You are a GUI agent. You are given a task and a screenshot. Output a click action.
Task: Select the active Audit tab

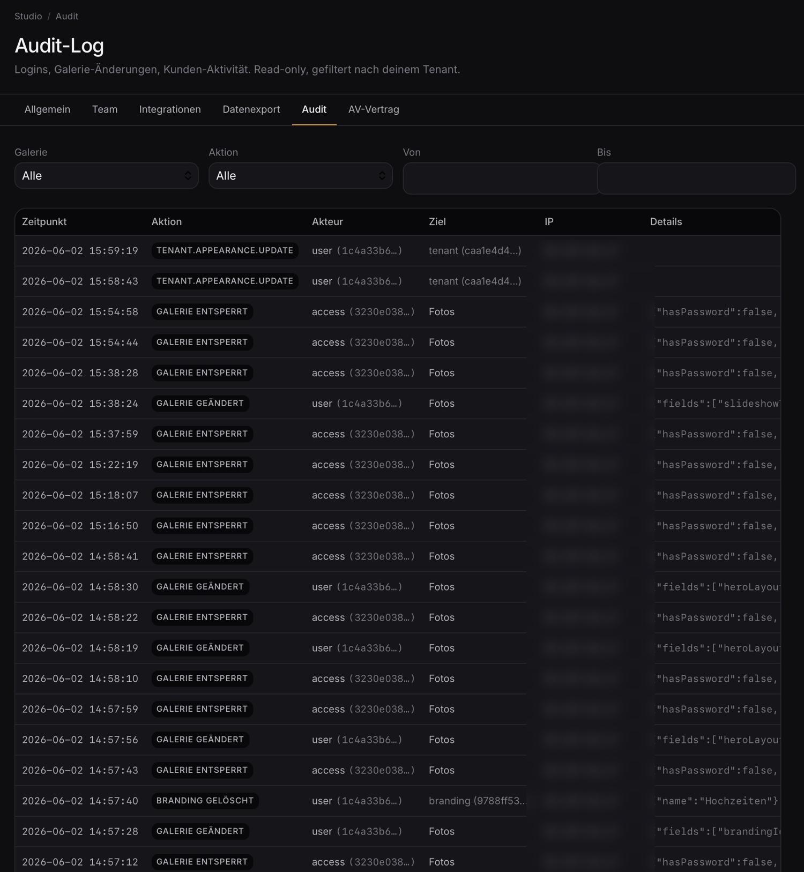pyautogui.click(x=314, y=109)
